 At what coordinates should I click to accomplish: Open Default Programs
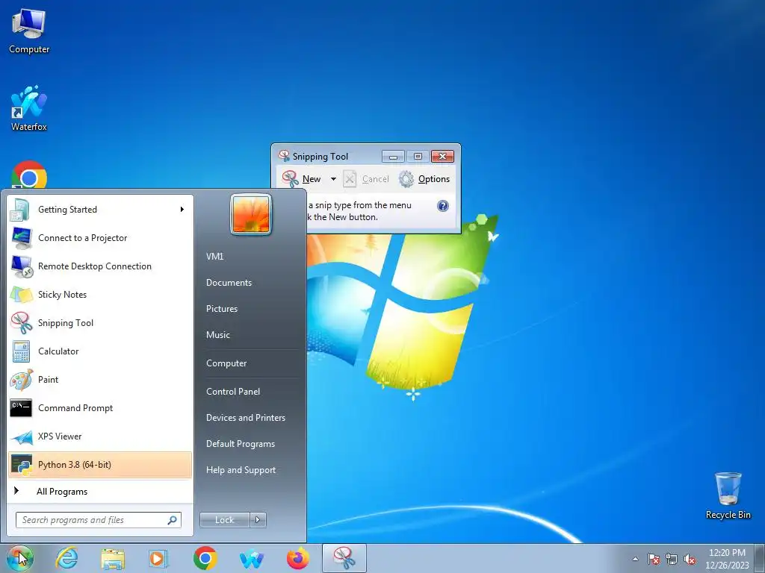click(240, 444)
